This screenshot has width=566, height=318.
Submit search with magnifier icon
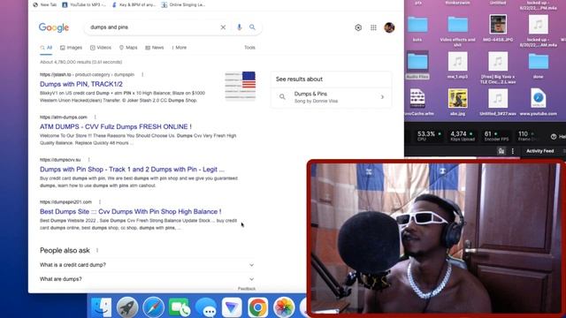tap(252, 27)
